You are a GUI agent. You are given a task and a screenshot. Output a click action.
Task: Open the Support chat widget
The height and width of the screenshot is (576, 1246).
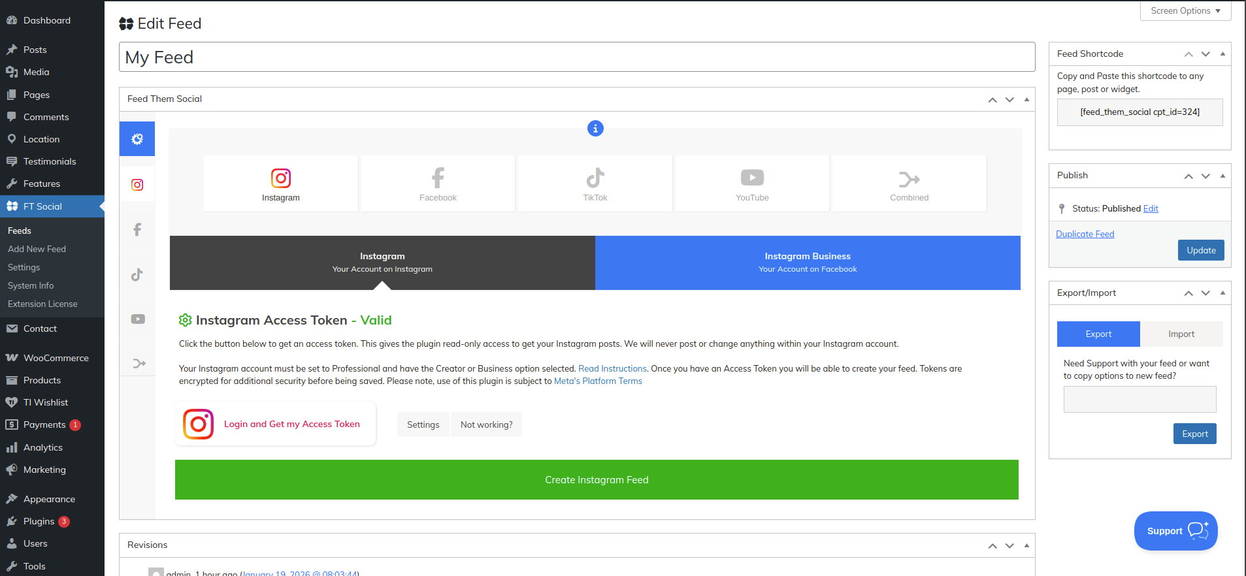[x=1176, y=531]
